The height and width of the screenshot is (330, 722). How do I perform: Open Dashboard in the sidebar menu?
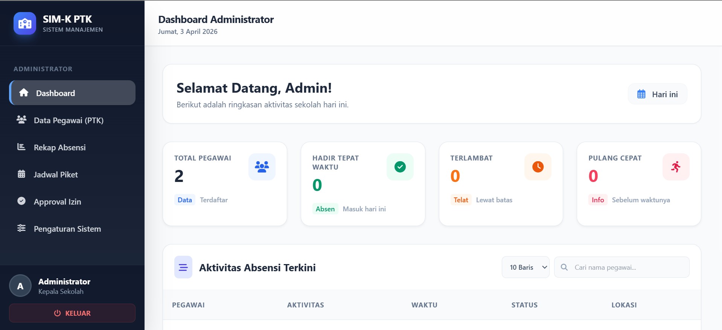point(72,93)
